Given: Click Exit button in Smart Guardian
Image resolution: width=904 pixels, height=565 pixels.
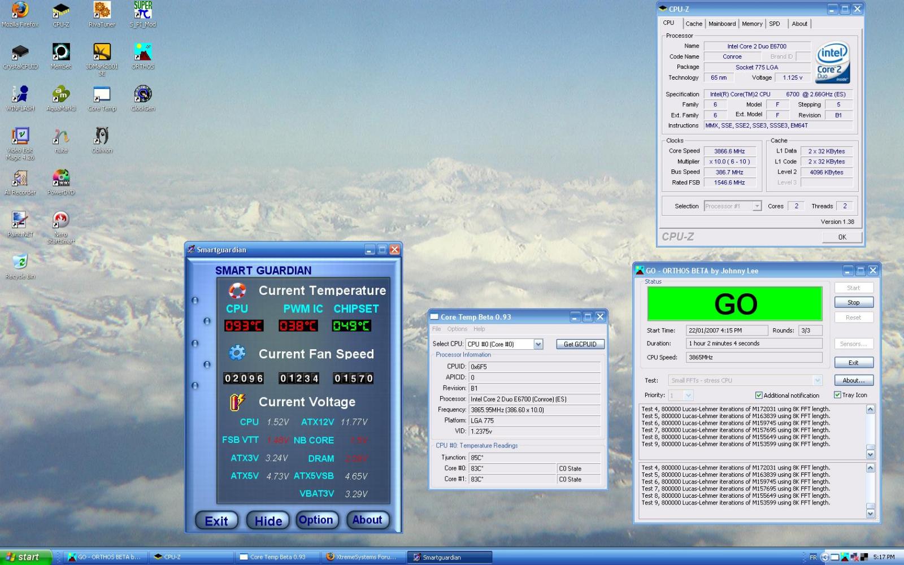Looking at the screenshot, I should (216, 521).
